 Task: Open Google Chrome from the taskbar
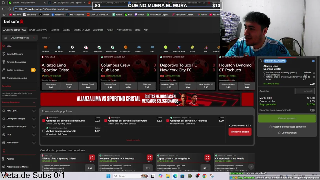pyautogui.click(x=204, y=176)
